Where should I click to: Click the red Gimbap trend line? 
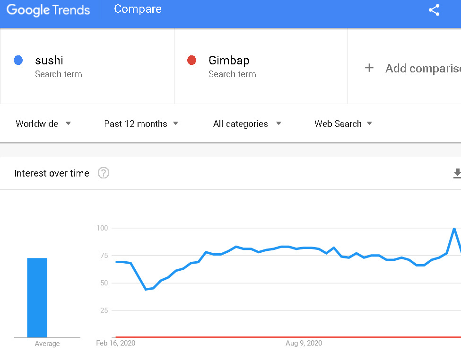point(284,337)
